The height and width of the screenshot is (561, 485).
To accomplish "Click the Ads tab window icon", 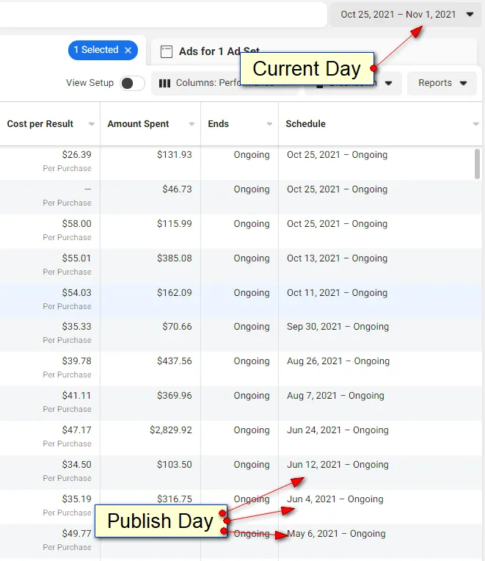I will [x=167, y=51].
